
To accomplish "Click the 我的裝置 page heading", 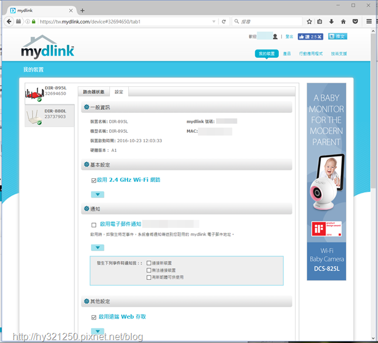I will click(x=33, y=70).
